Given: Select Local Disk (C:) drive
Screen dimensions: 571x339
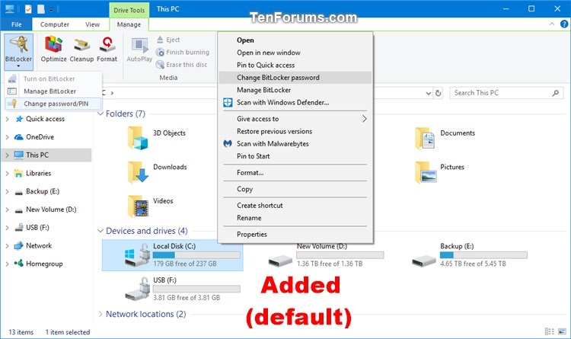Looking at the screenshot, I should [172, 255].
